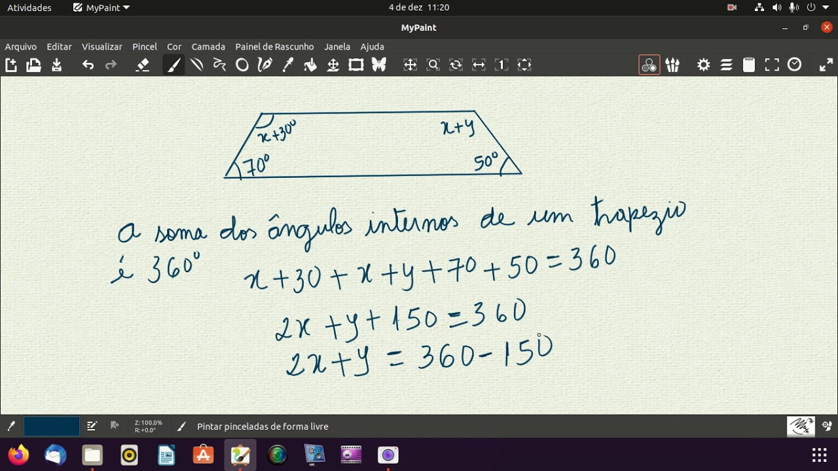838x471 pixels.
Task: Open LibreOffice Writer from the dock
Action: (166, 455)
